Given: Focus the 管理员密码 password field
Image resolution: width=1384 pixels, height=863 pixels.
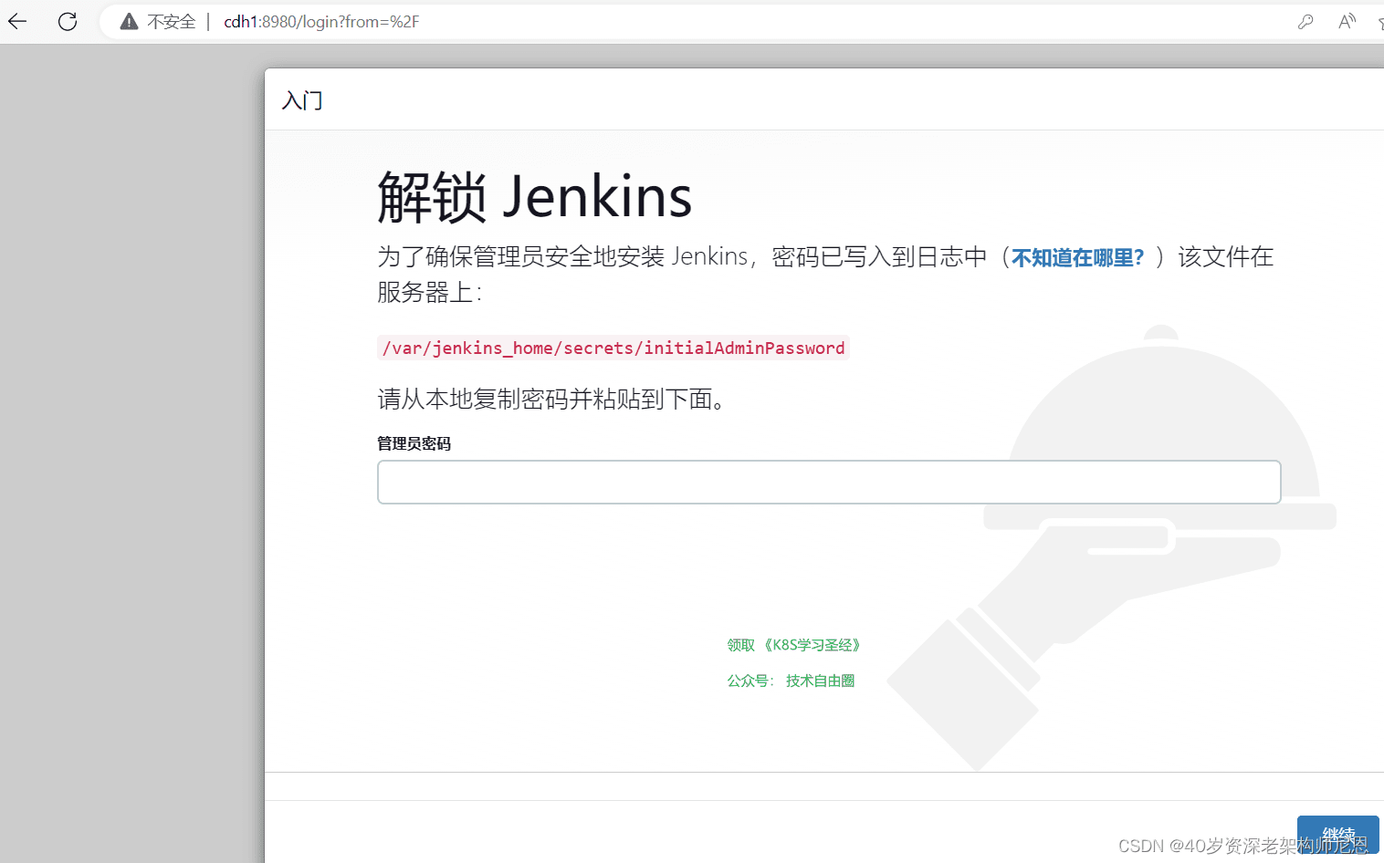Looking at the screenshot, I should (x=829, y=482).
